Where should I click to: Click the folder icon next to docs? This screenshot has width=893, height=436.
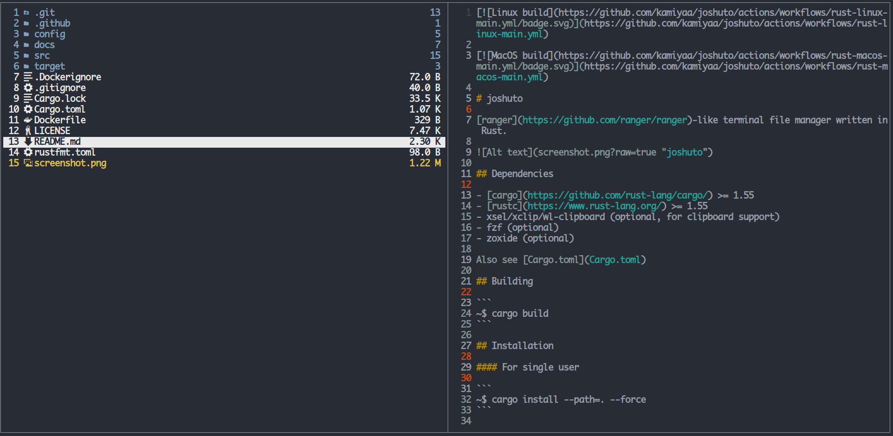[x=27, y=45]
